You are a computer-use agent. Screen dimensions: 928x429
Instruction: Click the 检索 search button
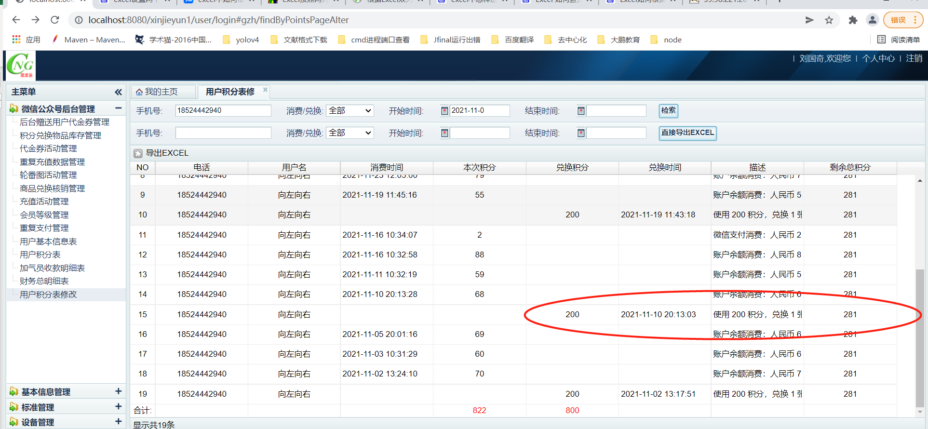click(x=668, y=111)
